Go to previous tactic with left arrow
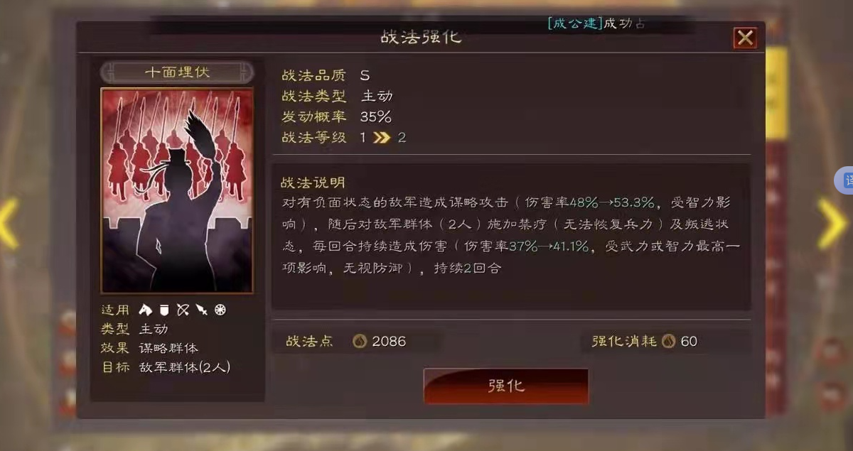This screenshot has width=853, height=451. click(x=9, y=224)
